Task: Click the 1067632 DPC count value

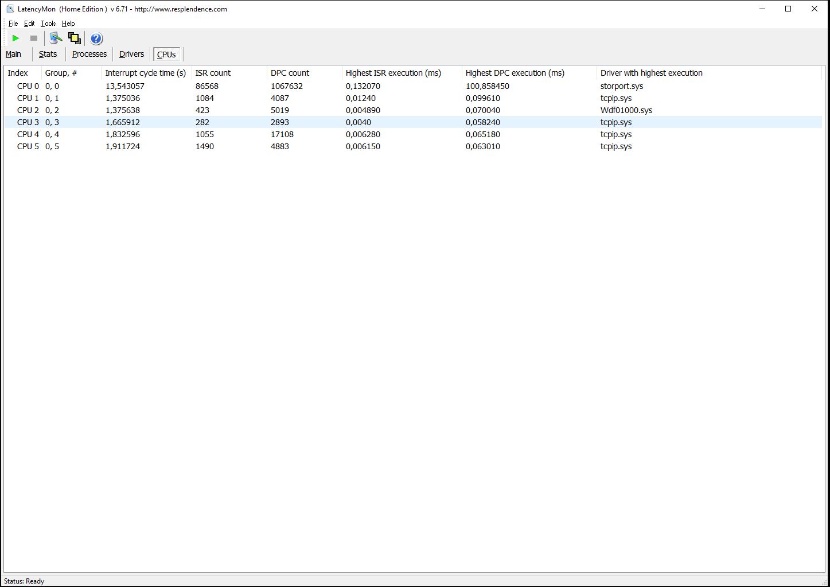Action: (287, 86)
